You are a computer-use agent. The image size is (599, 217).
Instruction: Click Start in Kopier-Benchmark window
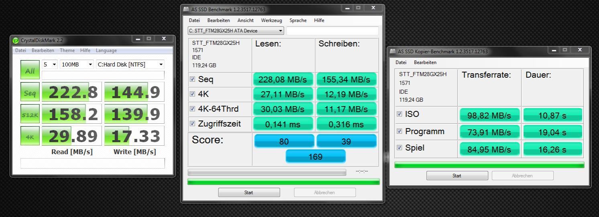pos(457,176)
